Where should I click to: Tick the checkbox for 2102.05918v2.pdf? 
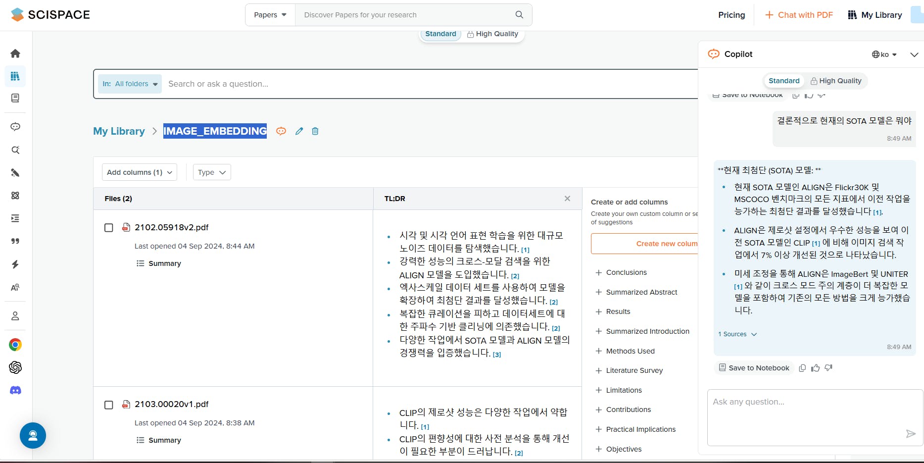coord(109,228)
